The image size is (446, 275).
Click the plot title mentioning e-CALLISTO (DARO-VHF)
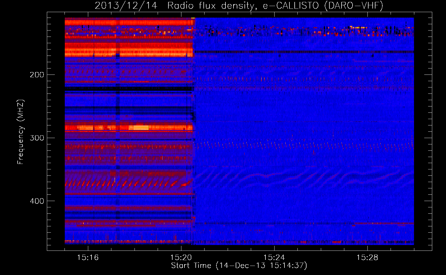coord(239,5)
